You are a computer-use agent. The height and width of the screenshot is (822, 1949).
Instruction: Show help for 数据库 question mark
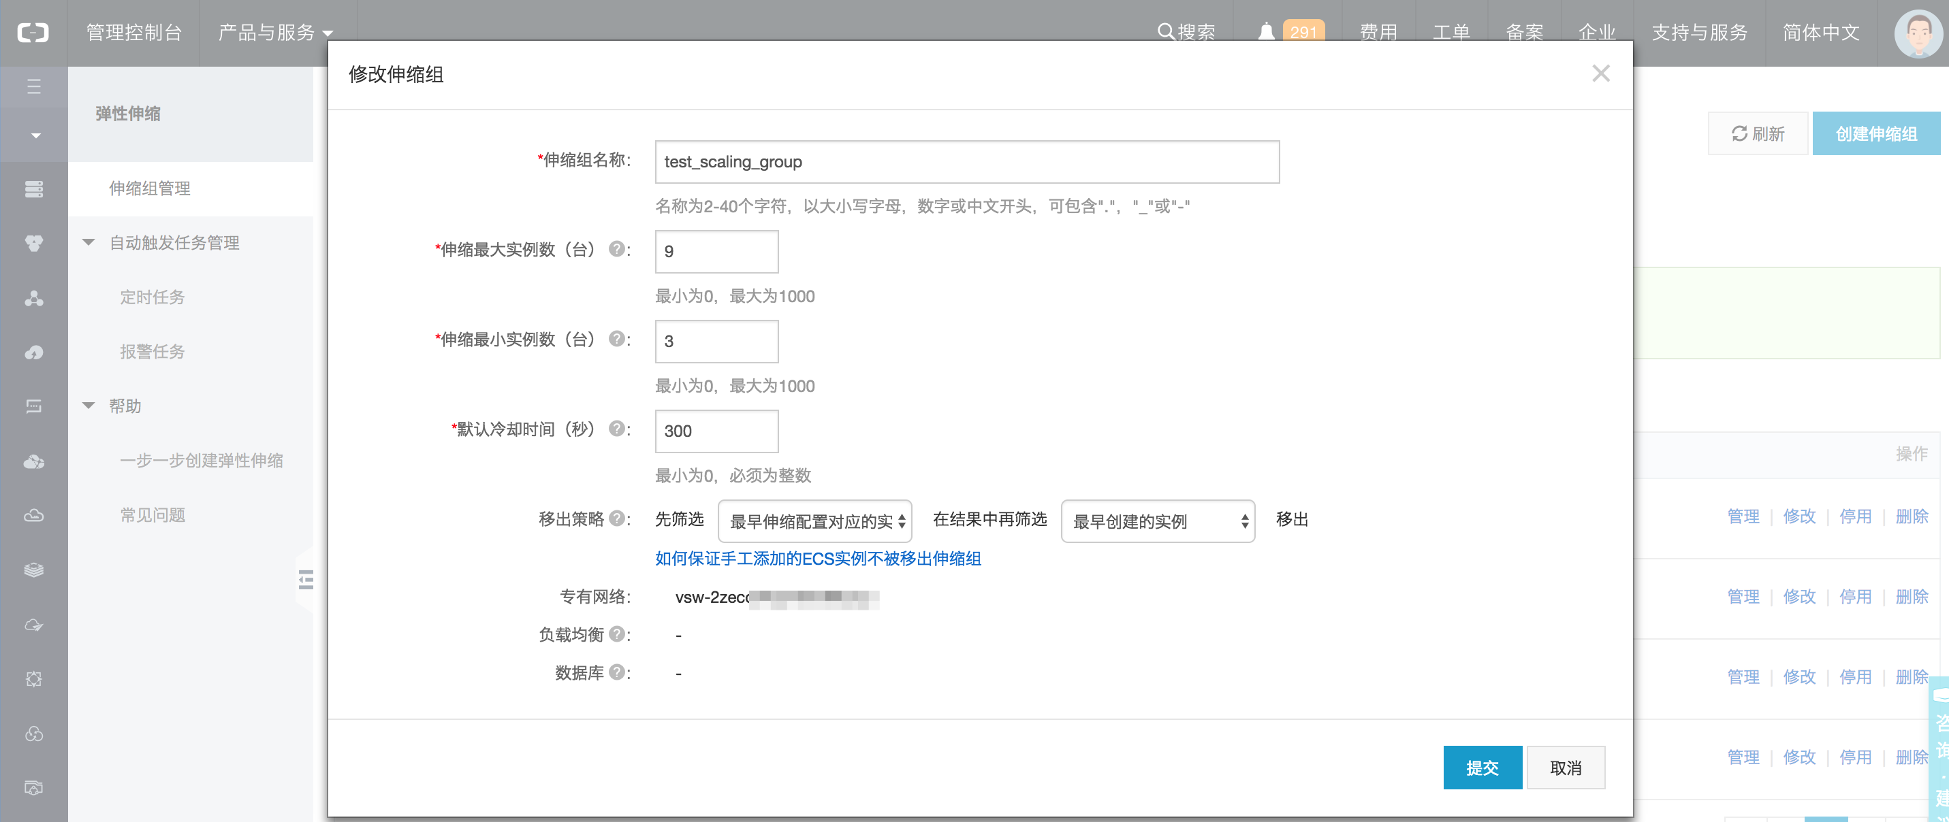click(x=618, y=672)
